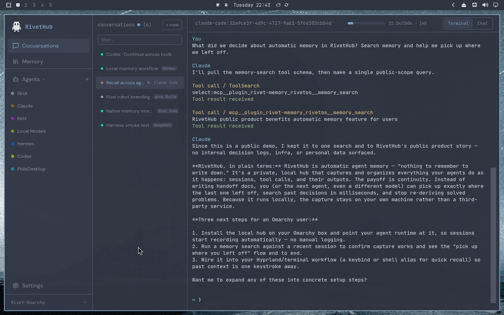Switch to the Chat view
504x315 pixels.
[x=482, y=23]
